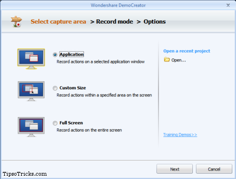This screenshot has width=236, height=179.
Task: Close the Wondershare DemoCreator dialog
Action: 228,5
